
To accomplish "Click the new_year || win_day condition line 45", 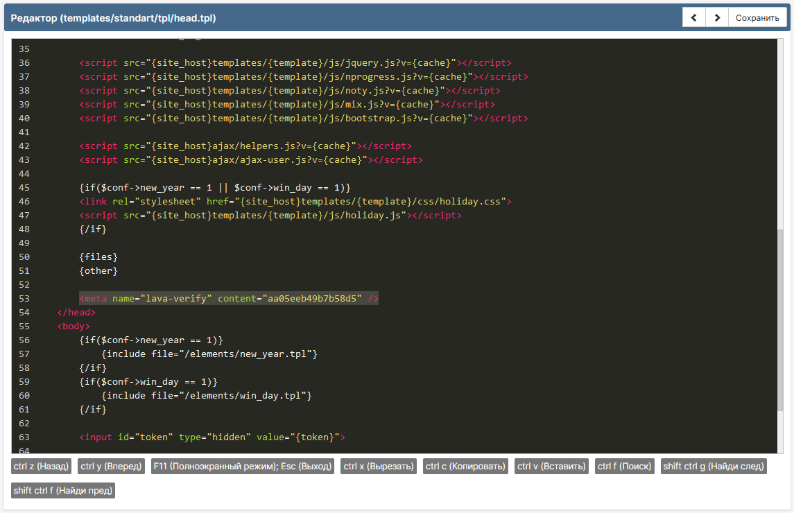I will click(215, 187).
